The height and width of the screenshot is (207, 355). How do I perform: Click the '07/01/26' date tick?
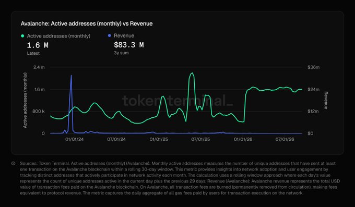[x=285, y=139]
